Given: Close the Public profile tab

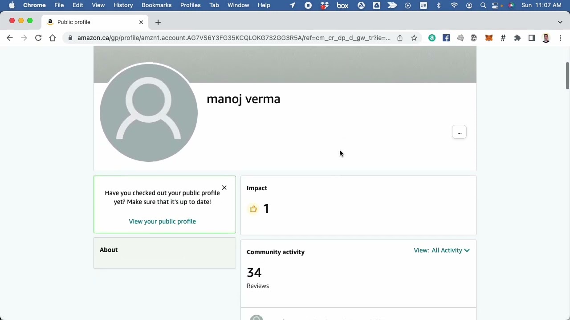Looking at the screenshot, I should point(141,22).
